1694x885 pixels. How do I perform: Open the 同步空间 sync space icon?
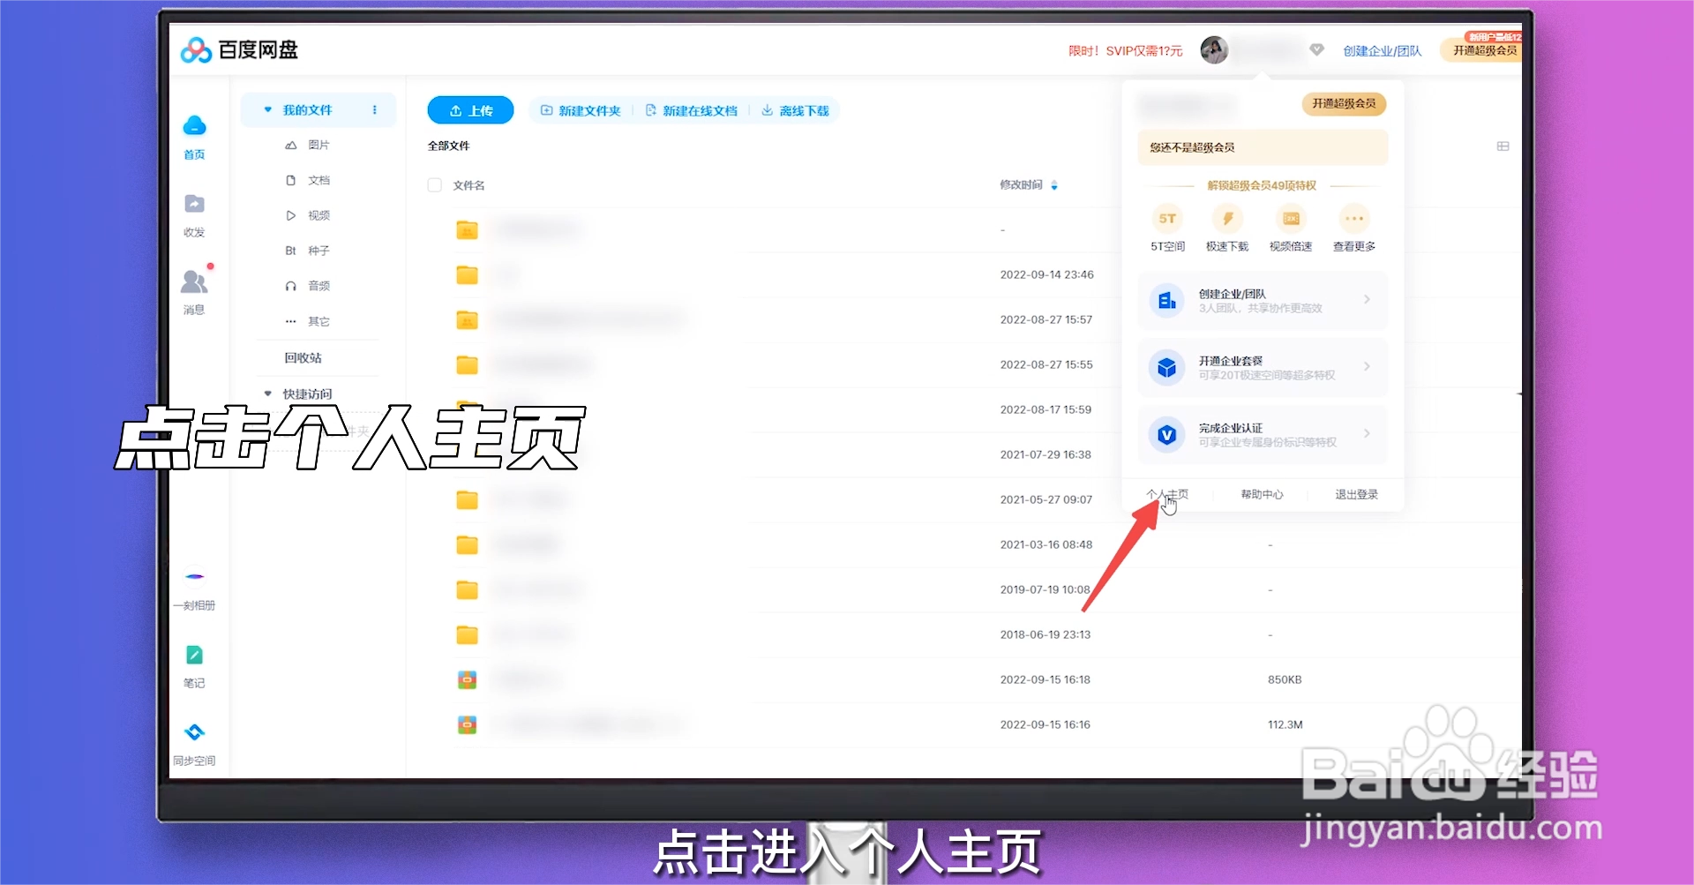tap(194, 732)
